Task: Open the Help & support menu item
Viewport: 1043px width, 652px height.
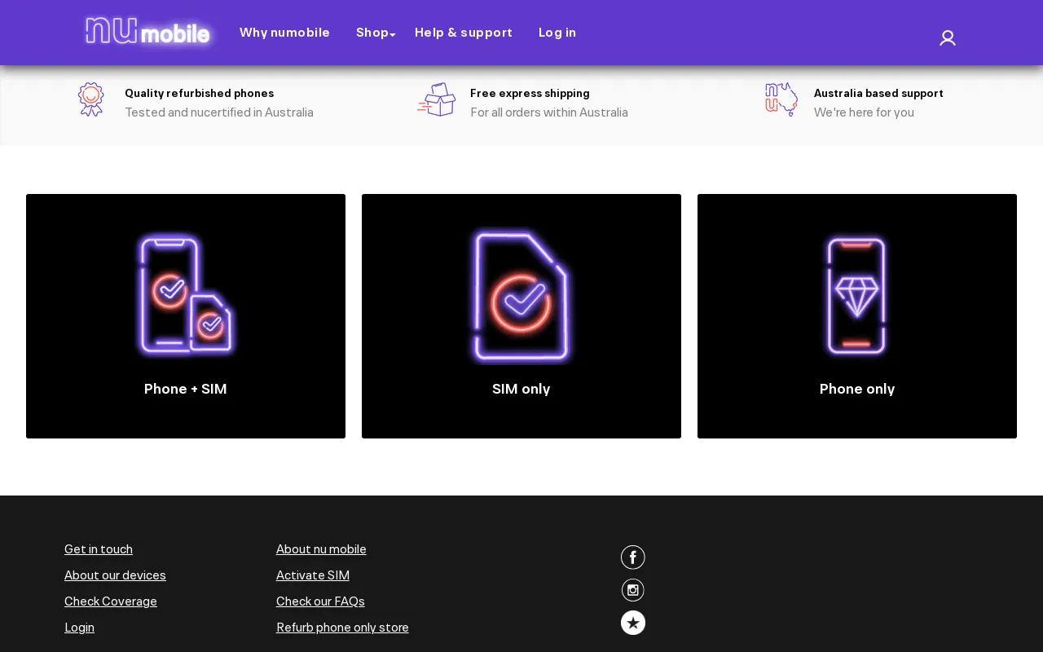Action: coord(463,33)
